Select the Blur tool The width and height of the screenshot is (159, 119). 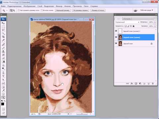3,65
